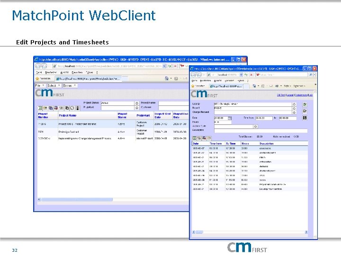Select the Develop new function timesheet row
The height and width of the screenshot is (255, 341).
click(x=250, y=189)
